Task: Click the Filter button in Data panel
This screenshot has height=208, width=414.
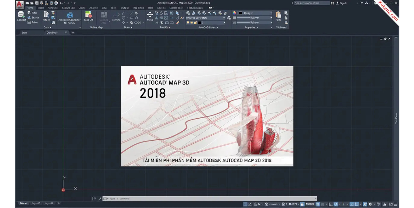Action: pyautogui.click(x=33, y=13)
